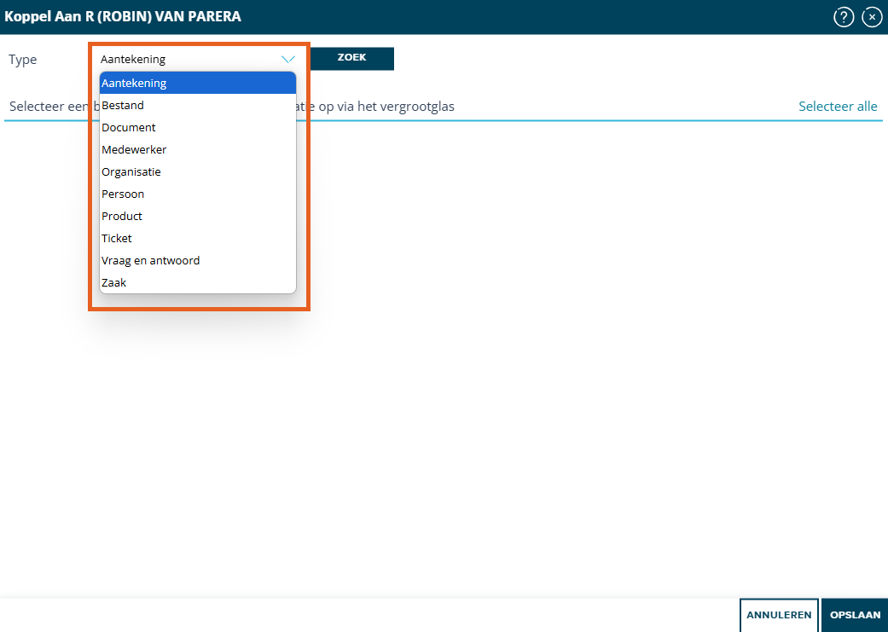Choose Zaak from the dropdown list
This screenshot has height=632, width=888.
198,282
